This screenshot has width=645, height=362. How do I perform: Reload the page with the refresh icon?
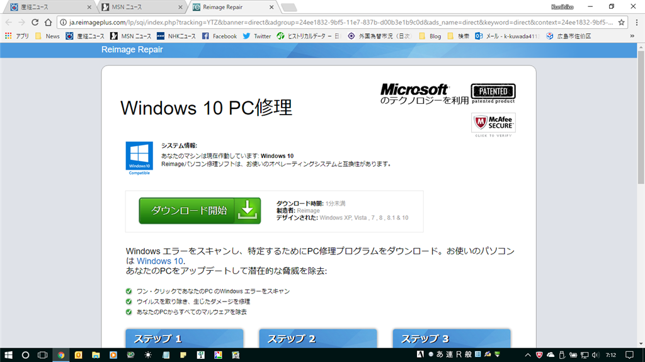click(x=35, y=22)
